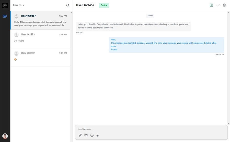230x142 pixels.
Task: Click the microphone voice message icon
Action: (98, 135)
